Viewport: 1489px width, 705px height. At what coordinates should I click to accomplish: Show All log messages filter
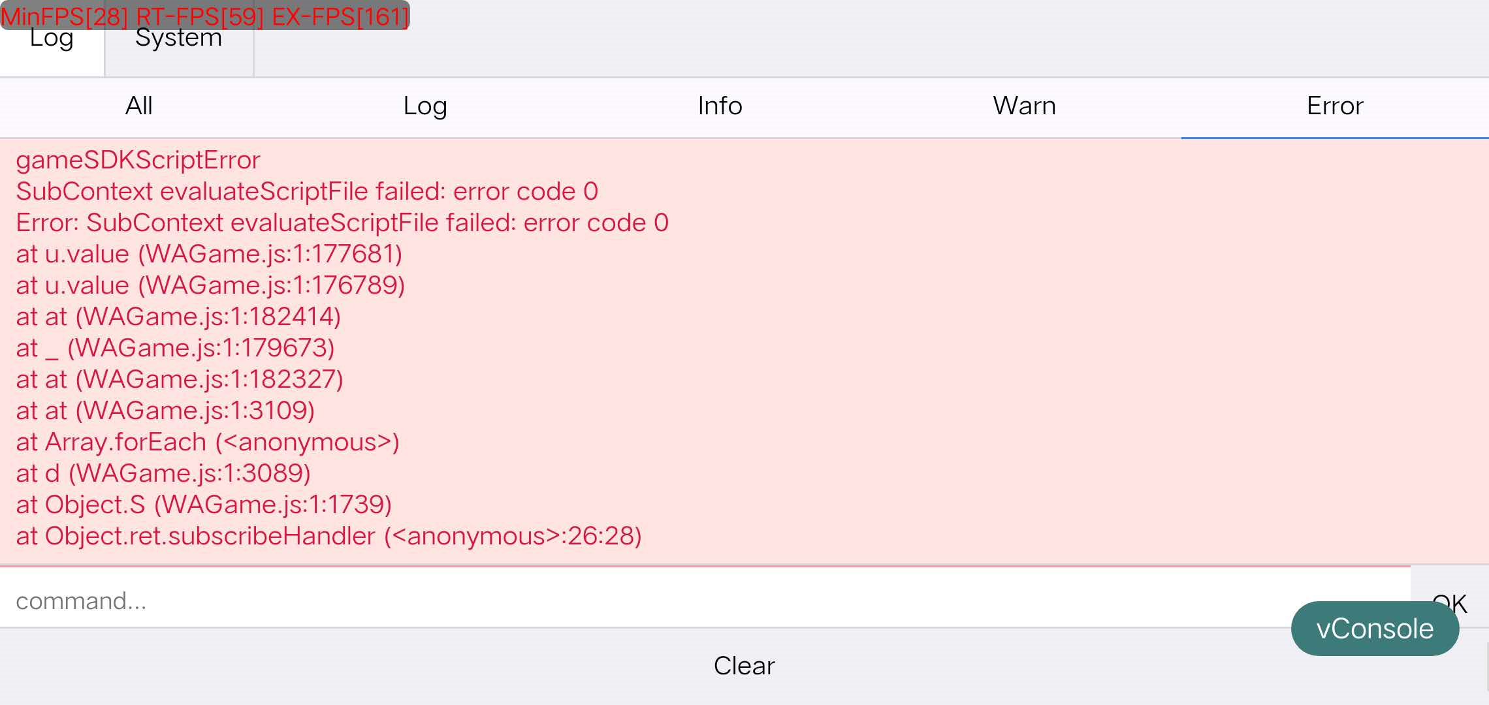[x=139, y=106]
